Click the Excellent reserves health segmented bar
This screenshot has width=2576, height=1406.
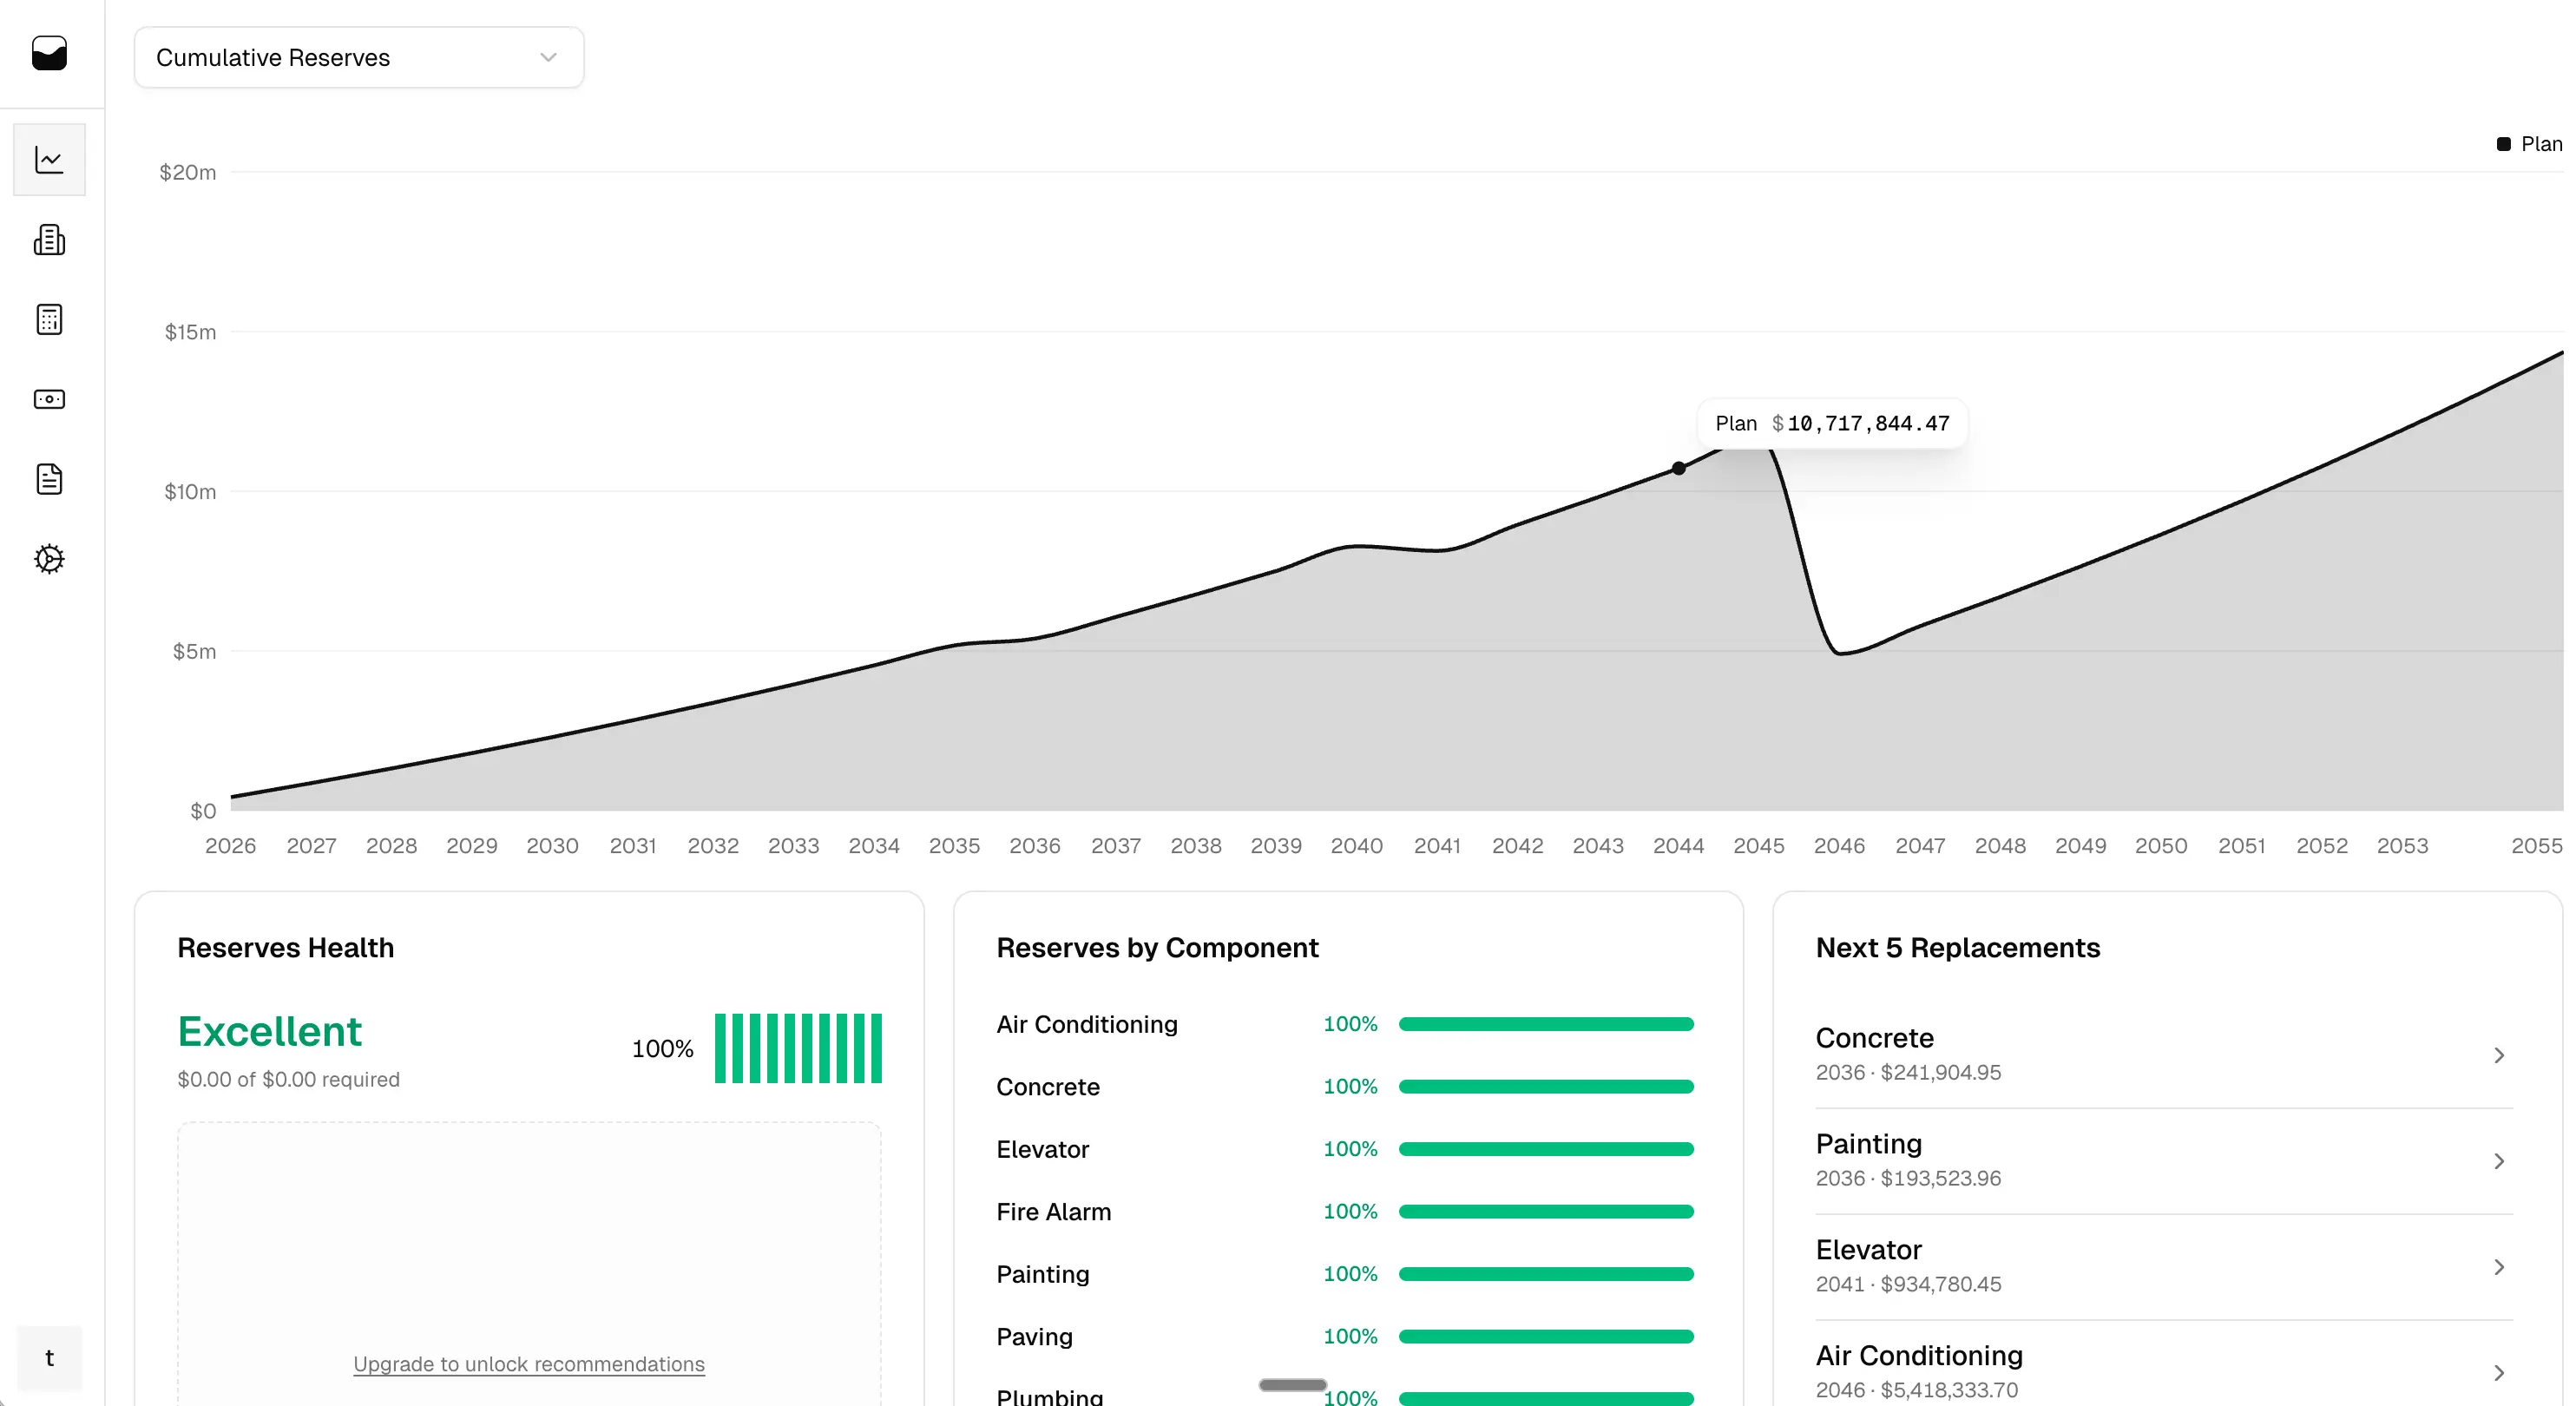point(797,1048)
